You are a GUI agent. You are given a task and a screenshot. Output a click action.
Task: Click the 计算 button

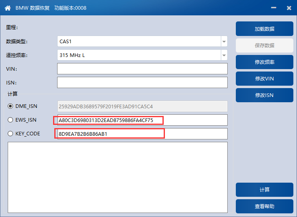point(265,190)
